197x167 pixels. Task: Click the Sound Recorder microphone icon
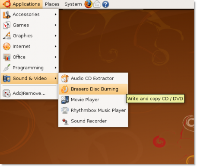[65, 121]
